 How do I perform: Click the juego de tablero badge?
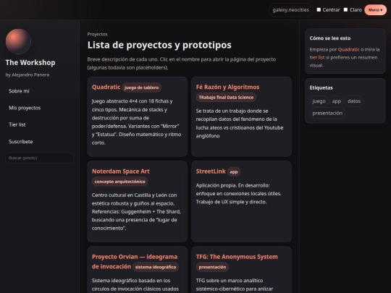(x=141, y=88)
